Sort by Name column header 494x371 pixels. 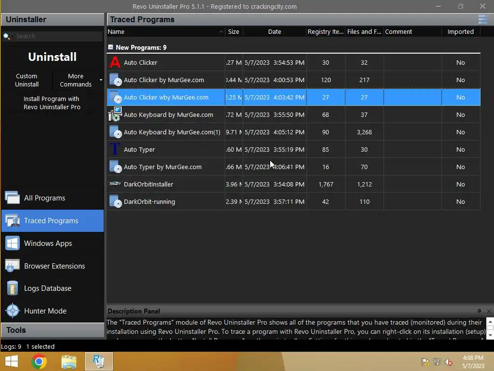tap(166, 31)
